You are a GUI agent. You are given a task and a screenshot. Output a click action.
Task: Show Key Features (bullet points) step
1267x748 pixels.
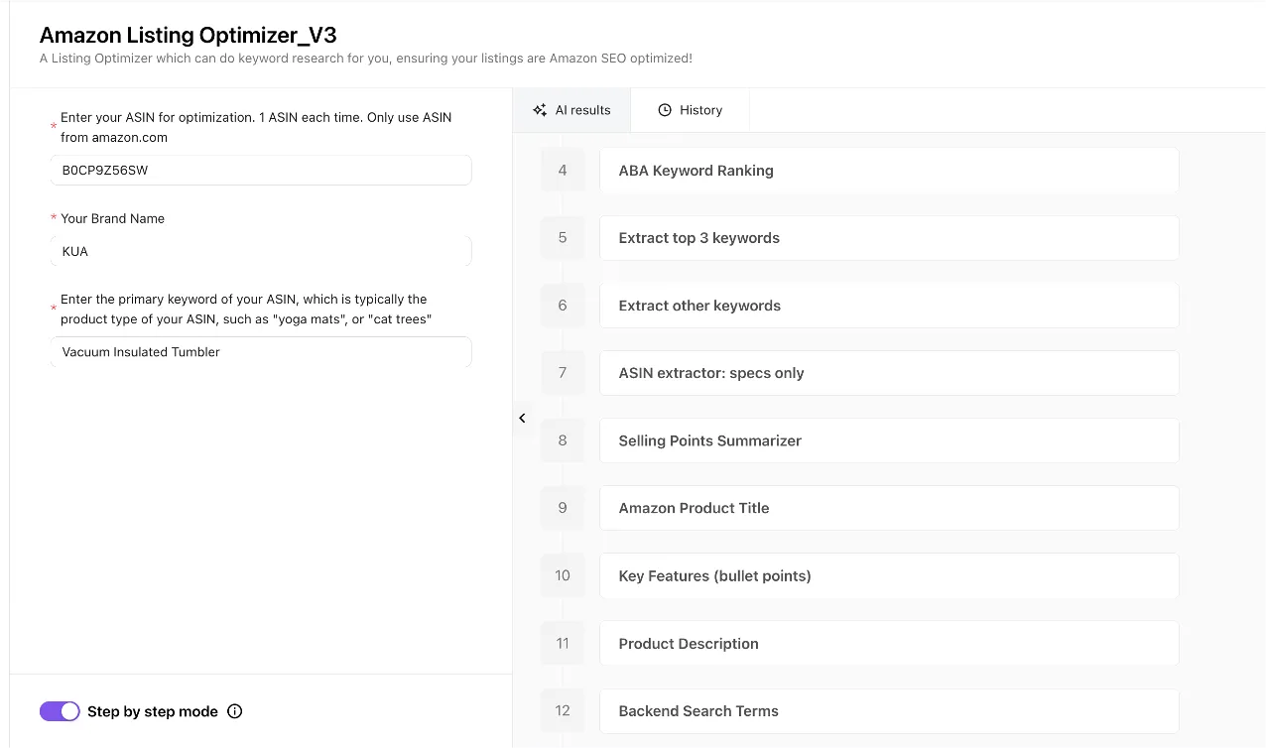click(888, 575)
